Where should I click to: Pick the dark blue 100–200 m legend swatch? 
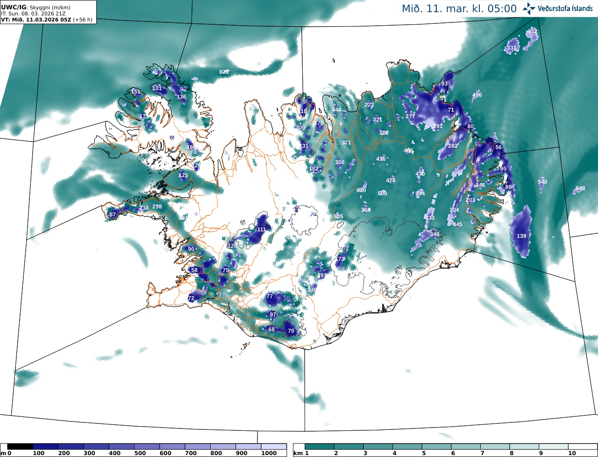pyautogui.click(x=45, y=447)
